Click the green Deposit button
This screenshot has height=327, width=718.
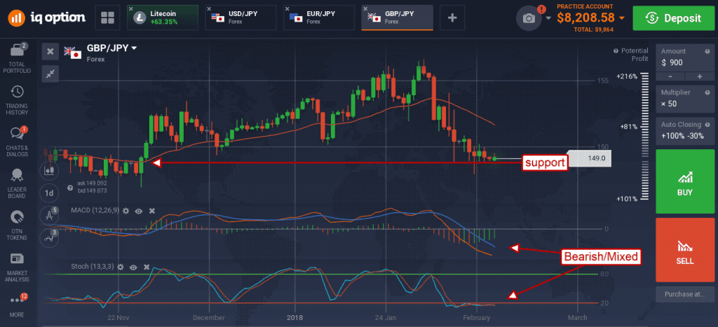(672, 18)
